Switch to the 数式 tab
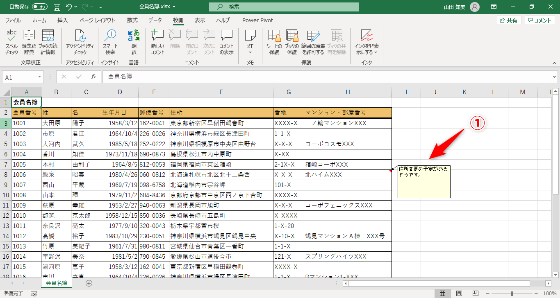 132,20
